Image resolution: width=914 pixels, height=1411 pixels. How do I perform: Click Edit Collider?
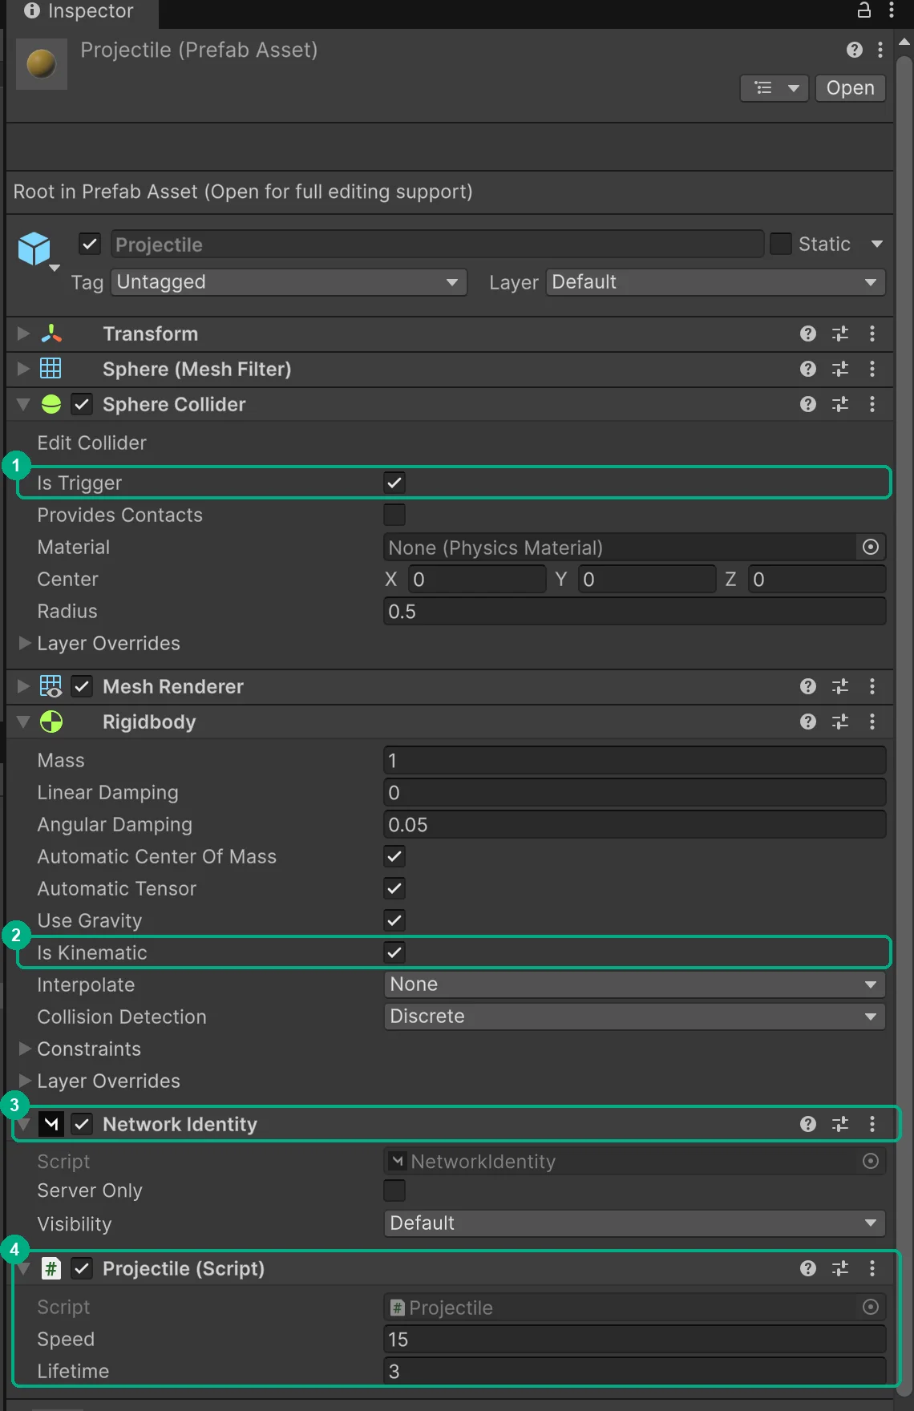92,443
